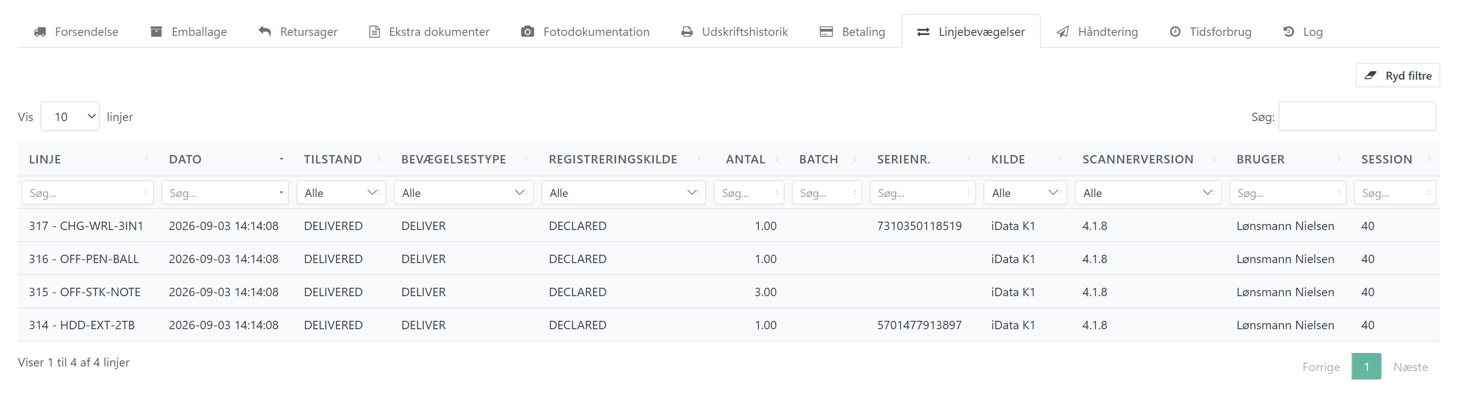Image resolution: width=1458 pixels, height=393 pixels.
Task: Switch to the Emballage tab
Action: click(x=188, y=32)
